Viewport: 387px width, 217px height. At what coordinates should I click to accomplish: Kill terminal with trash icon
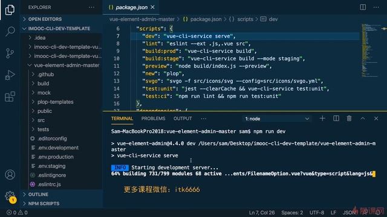click(349, 119)
